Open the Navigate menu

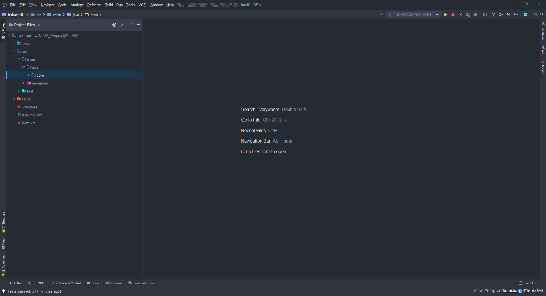coord(48,5)
